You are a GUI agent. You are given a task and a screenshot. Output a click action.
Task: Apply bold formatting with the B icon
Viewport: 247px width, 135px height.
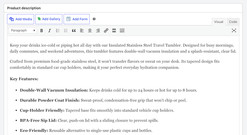41,30
